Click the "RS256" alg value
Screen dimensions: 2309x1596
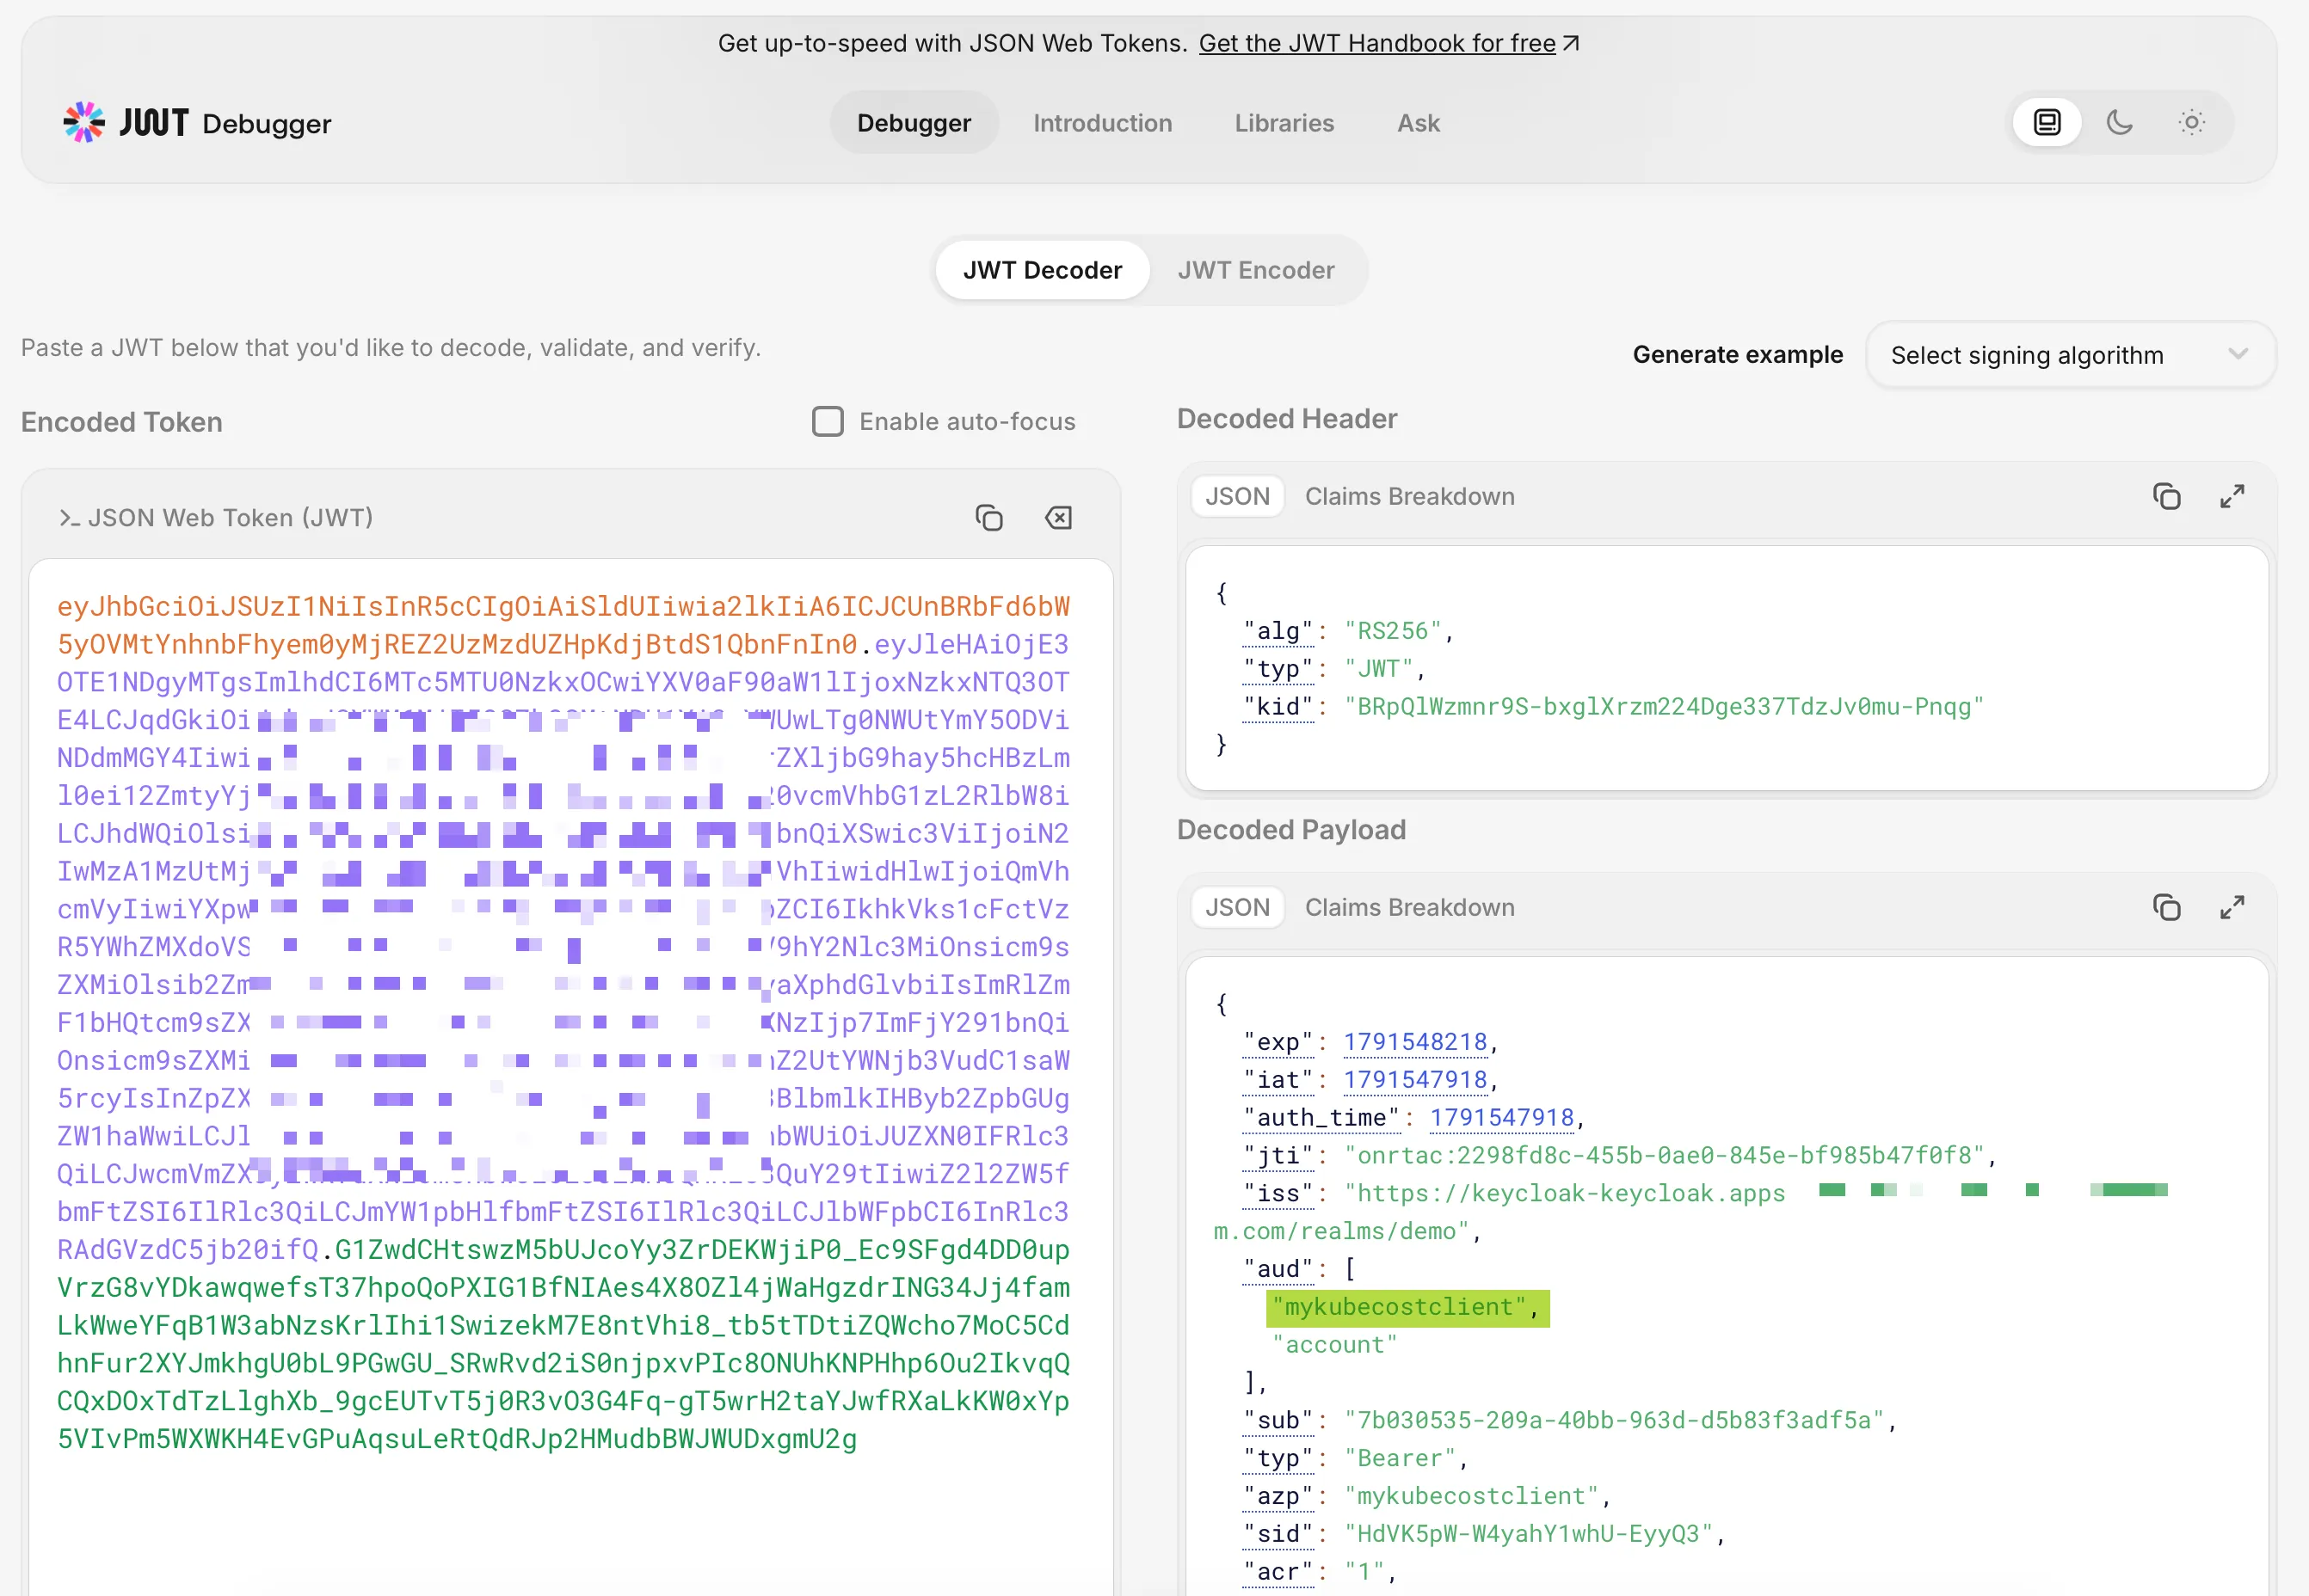pyautogui.click(x=1392, y=631)
